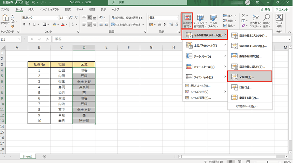
Task: Click the Cut scissors icon
Action: pos(12,16)
